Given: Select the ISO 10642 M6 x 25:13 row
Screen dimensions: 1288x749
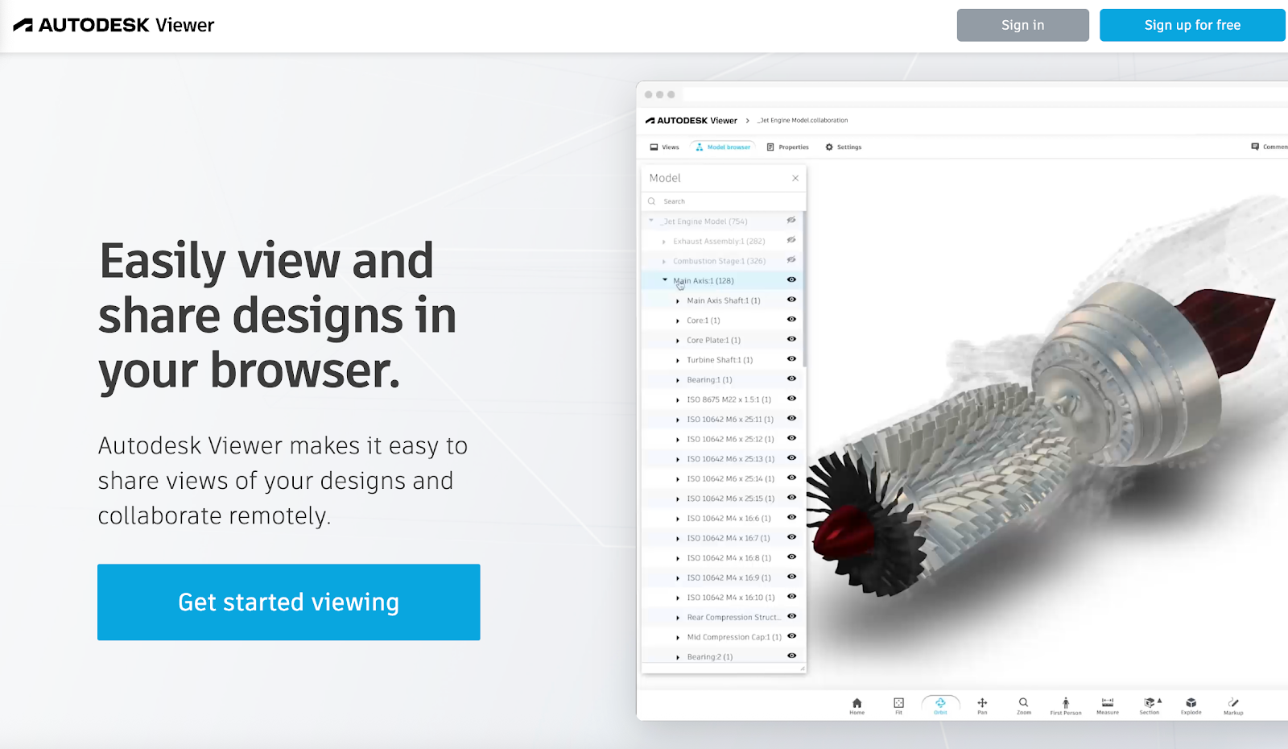Looking at the screenshot, I should click(x=722, y=458).
